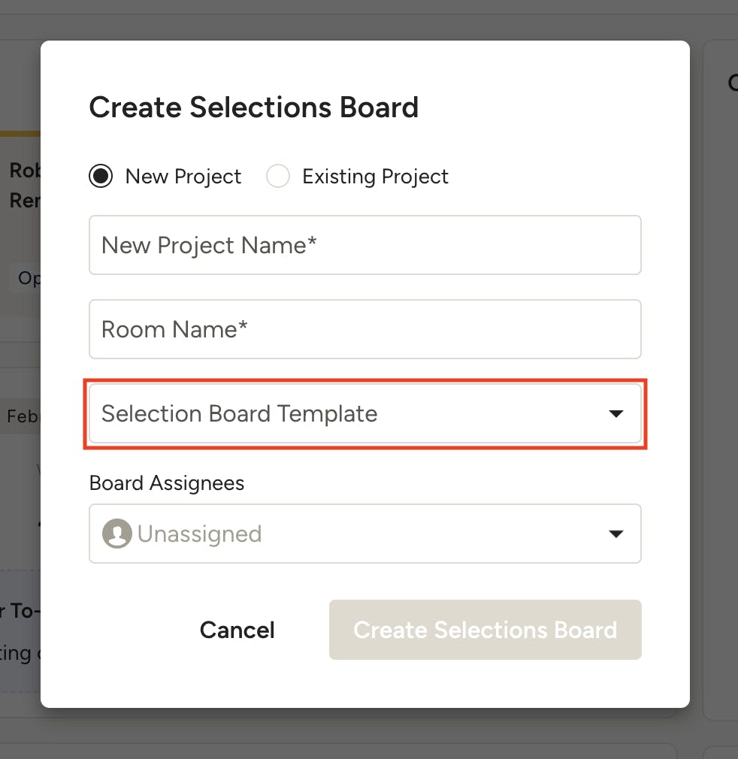Click the dimmed "Feb" label behind dialog
This screenshot has width=738, height=759.
tap(23, 416)
